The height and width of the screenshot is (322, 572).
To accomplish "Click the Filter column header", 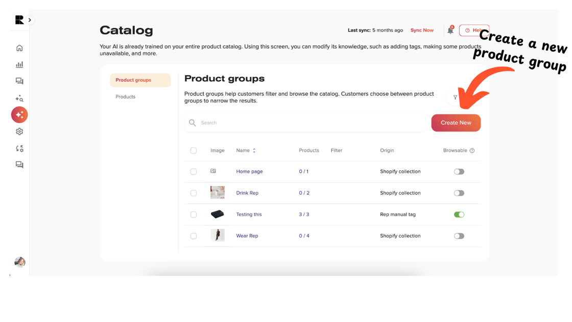I will pyautogui.click(x=337, y=150).
